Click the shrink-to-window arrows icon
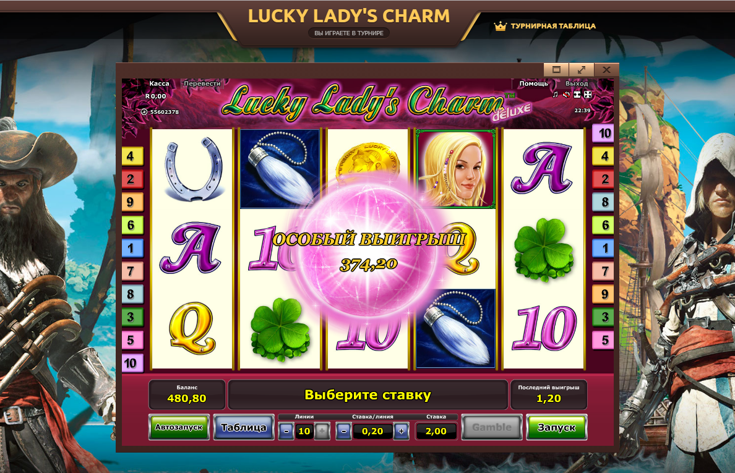Viewport: 735px width, 473px height. pyautogui.click(x=577, y=95)
